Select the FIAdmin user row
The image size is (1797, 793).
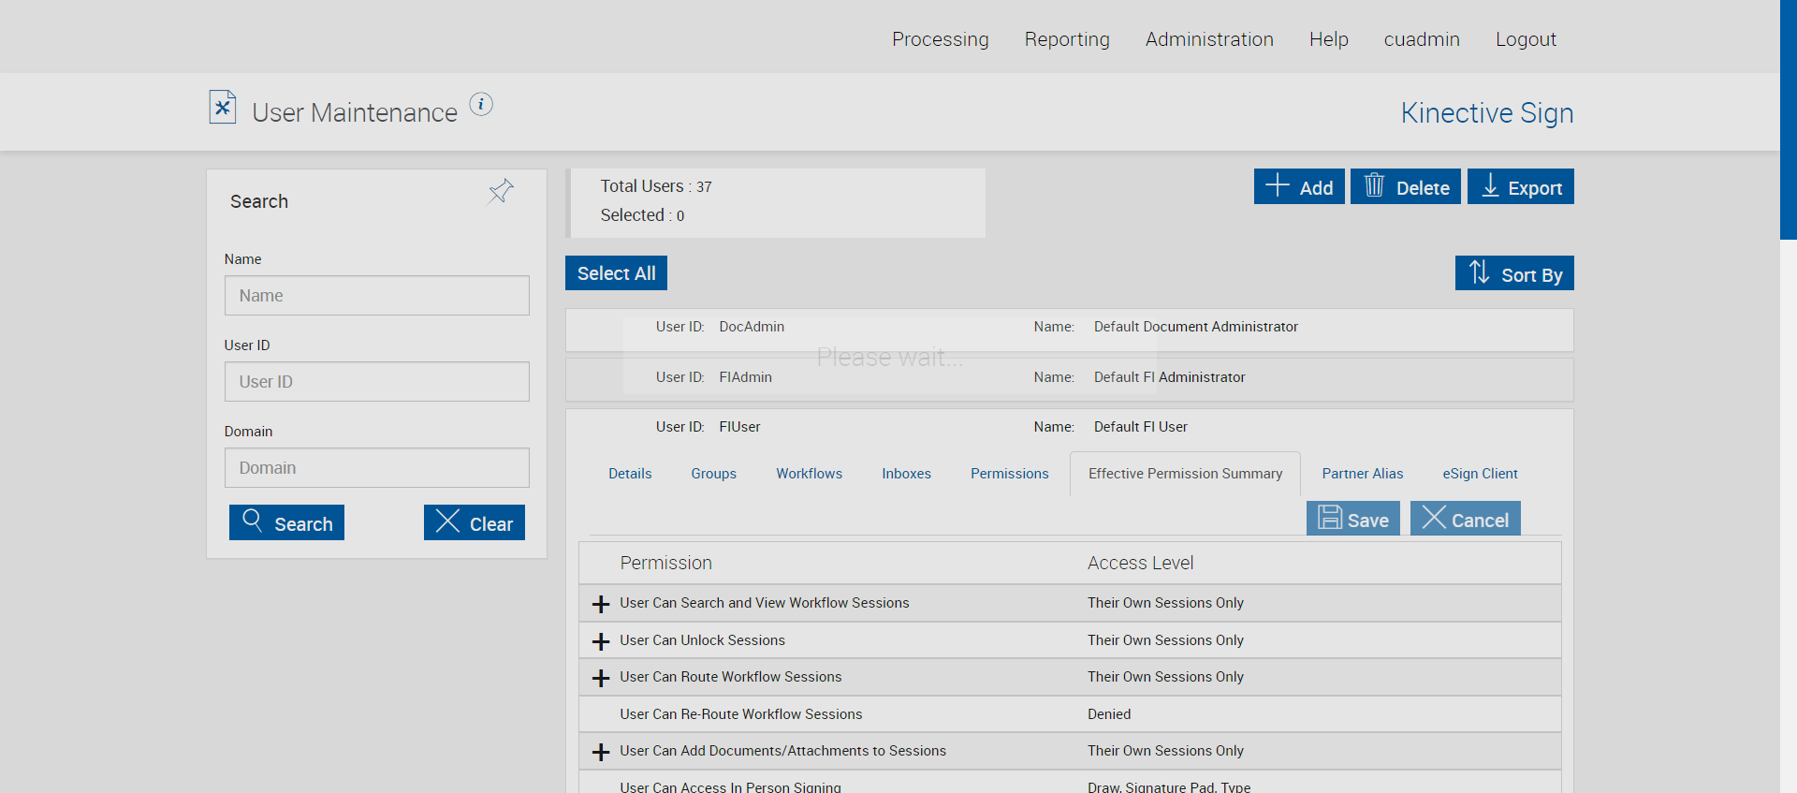1069,380
